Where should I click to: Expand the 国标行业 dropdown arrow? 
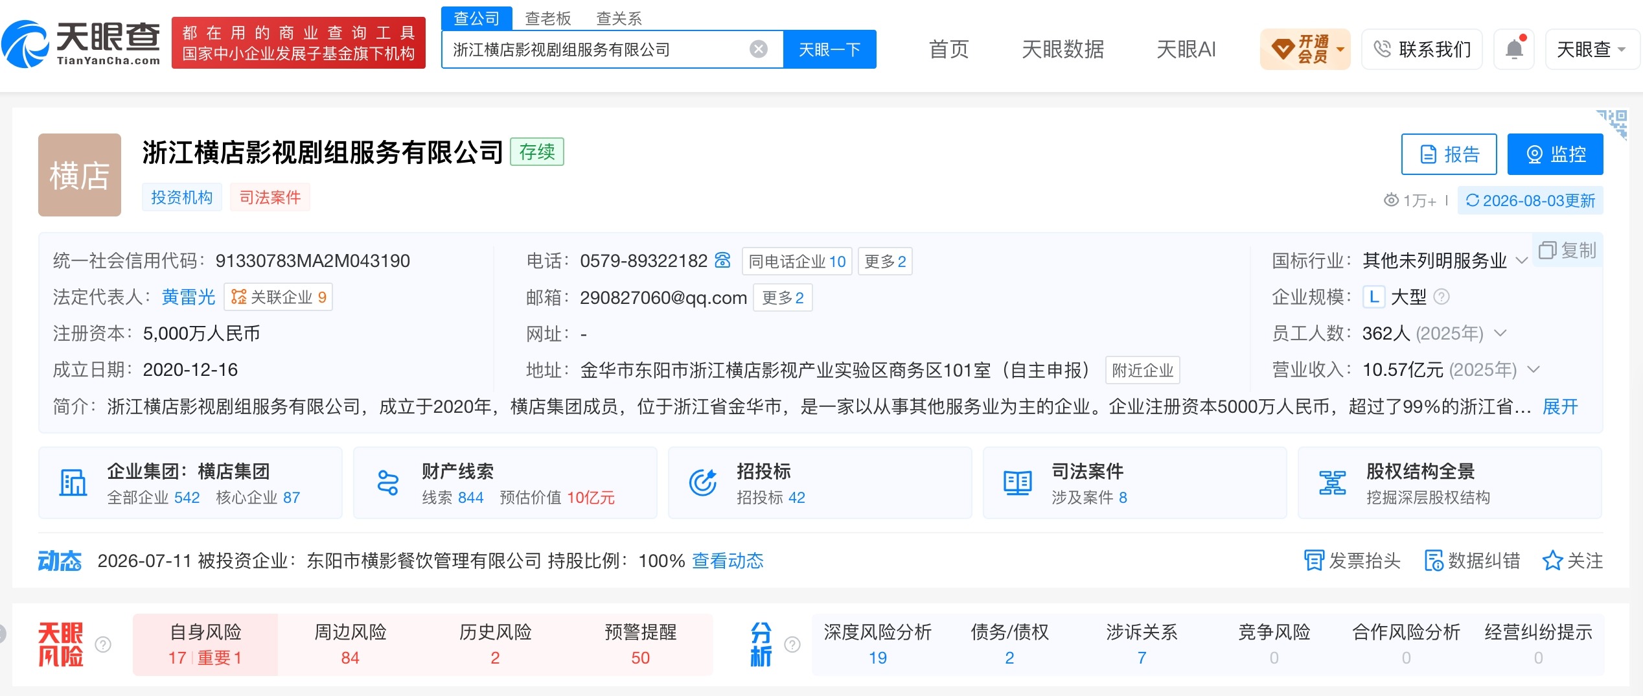[x=1522, y=261]
